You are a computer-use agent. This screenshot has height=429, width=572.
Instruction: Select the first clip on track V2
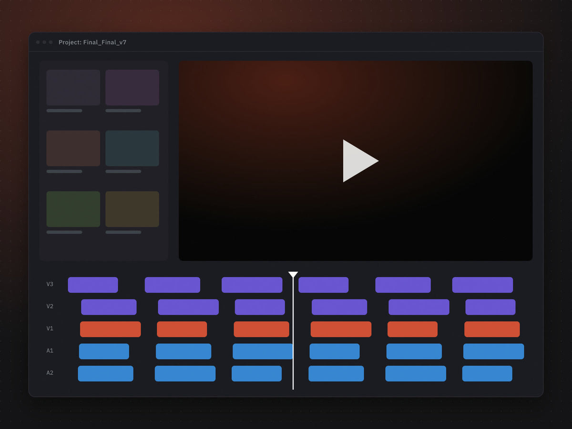click(x=109, y=307)
